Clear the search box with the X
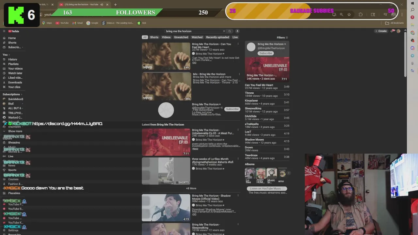Screen dimensions: 418x235 click(x=224, y=31)
